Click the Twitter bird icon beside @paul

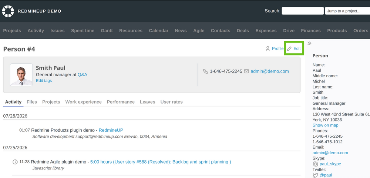tap(315, 175)
